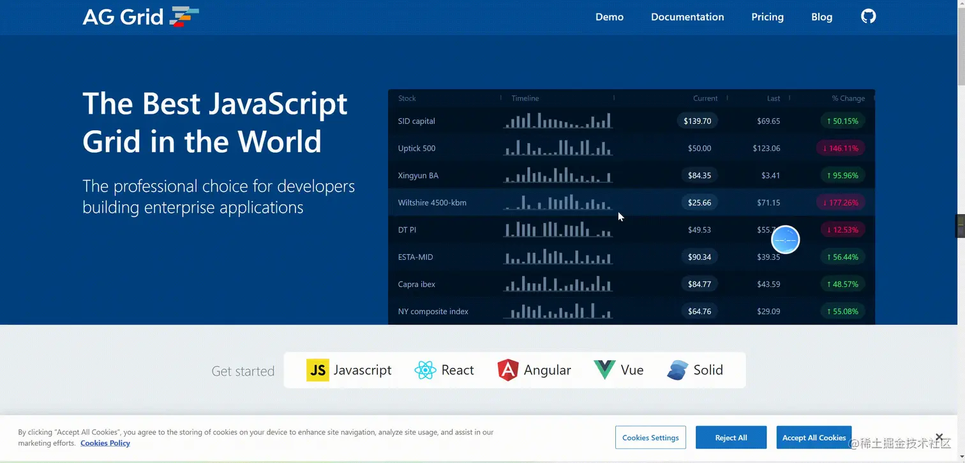This screenshot has width=965, height=463.
Task: Sort by Last column header
Action: click(x=774, y=98)
